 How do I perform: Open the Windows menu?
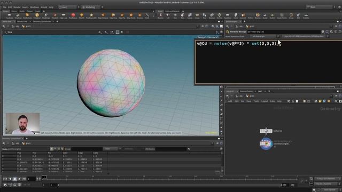tap(34, 7)
